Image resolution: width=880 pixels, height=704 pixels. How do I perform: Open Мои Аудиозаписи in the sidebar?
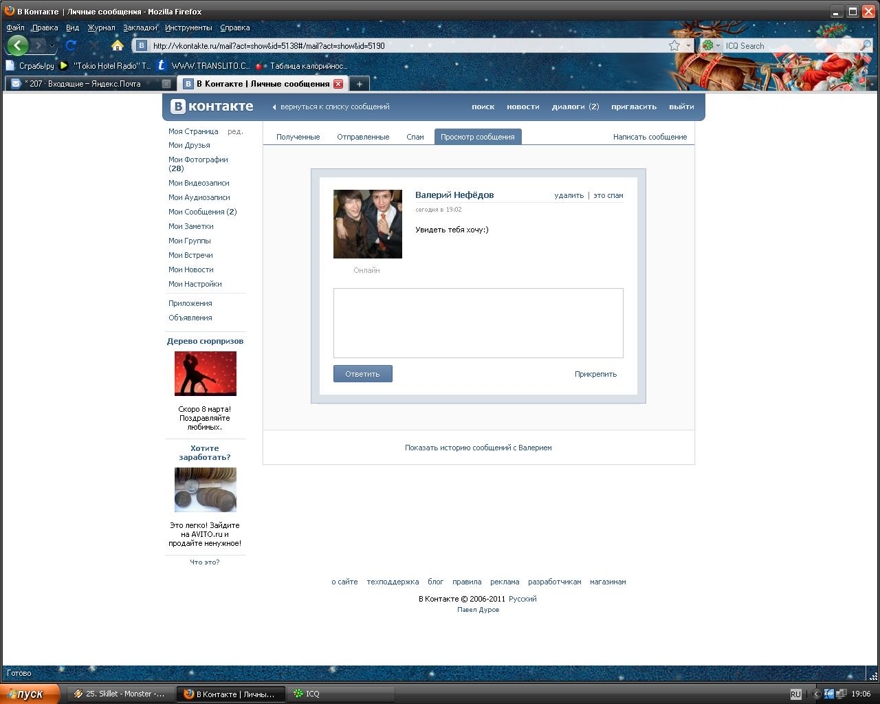coord(199,197)
